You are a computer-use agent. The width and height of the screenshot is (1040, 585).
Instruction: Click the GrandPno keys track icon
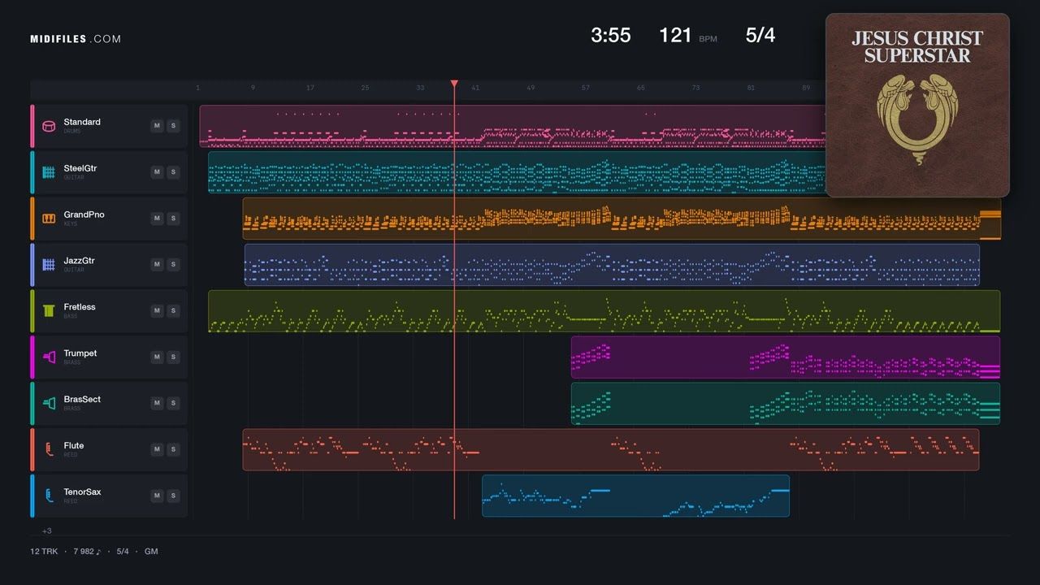pos(49,219)
